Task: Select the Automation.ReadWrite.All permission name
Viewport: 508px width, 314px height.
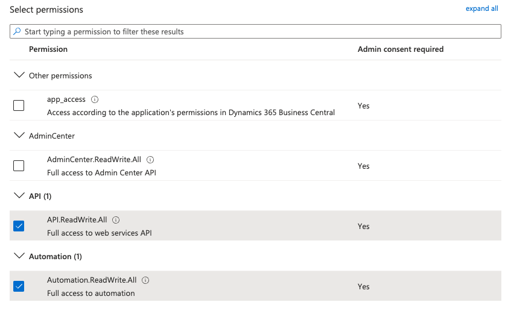Action: pyautogui.click(x=92, y=280)
